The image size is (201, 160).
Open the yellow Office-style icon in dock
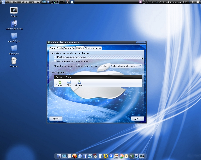tap(106, 156)
